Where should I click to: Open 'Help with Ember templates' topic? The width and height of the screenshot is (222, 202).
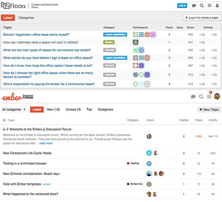[22, 184]
